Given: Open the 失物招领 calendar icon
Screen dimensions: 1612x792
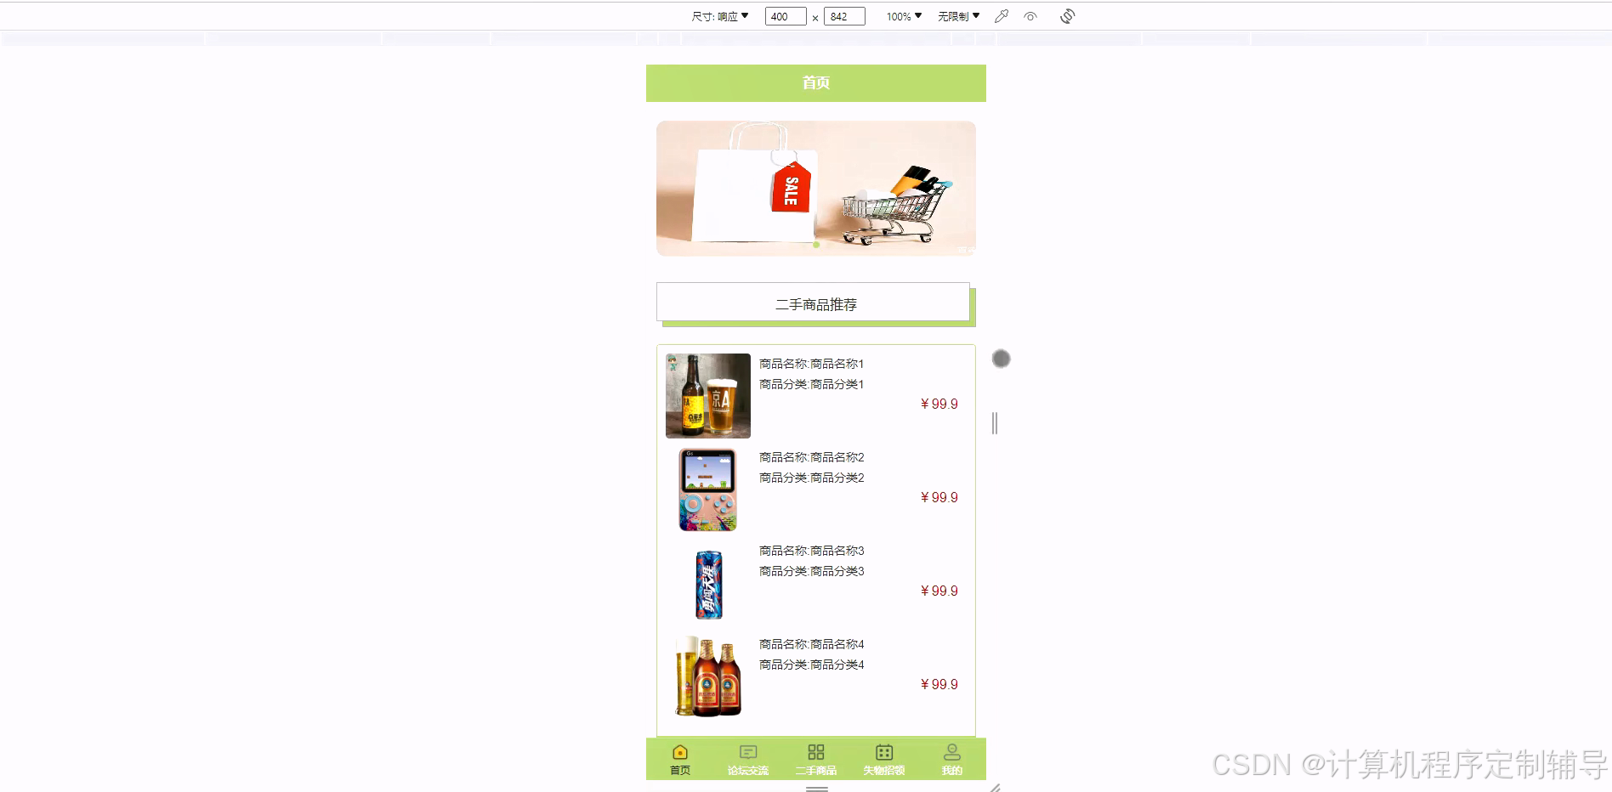Looking at the screenshot, I should [883, 751].
